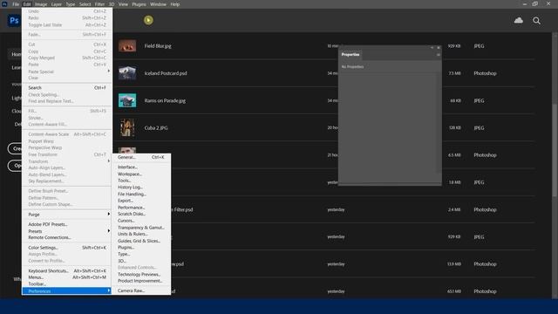Collapse the Properties panel with double-arrow icon

click(432, 47)
